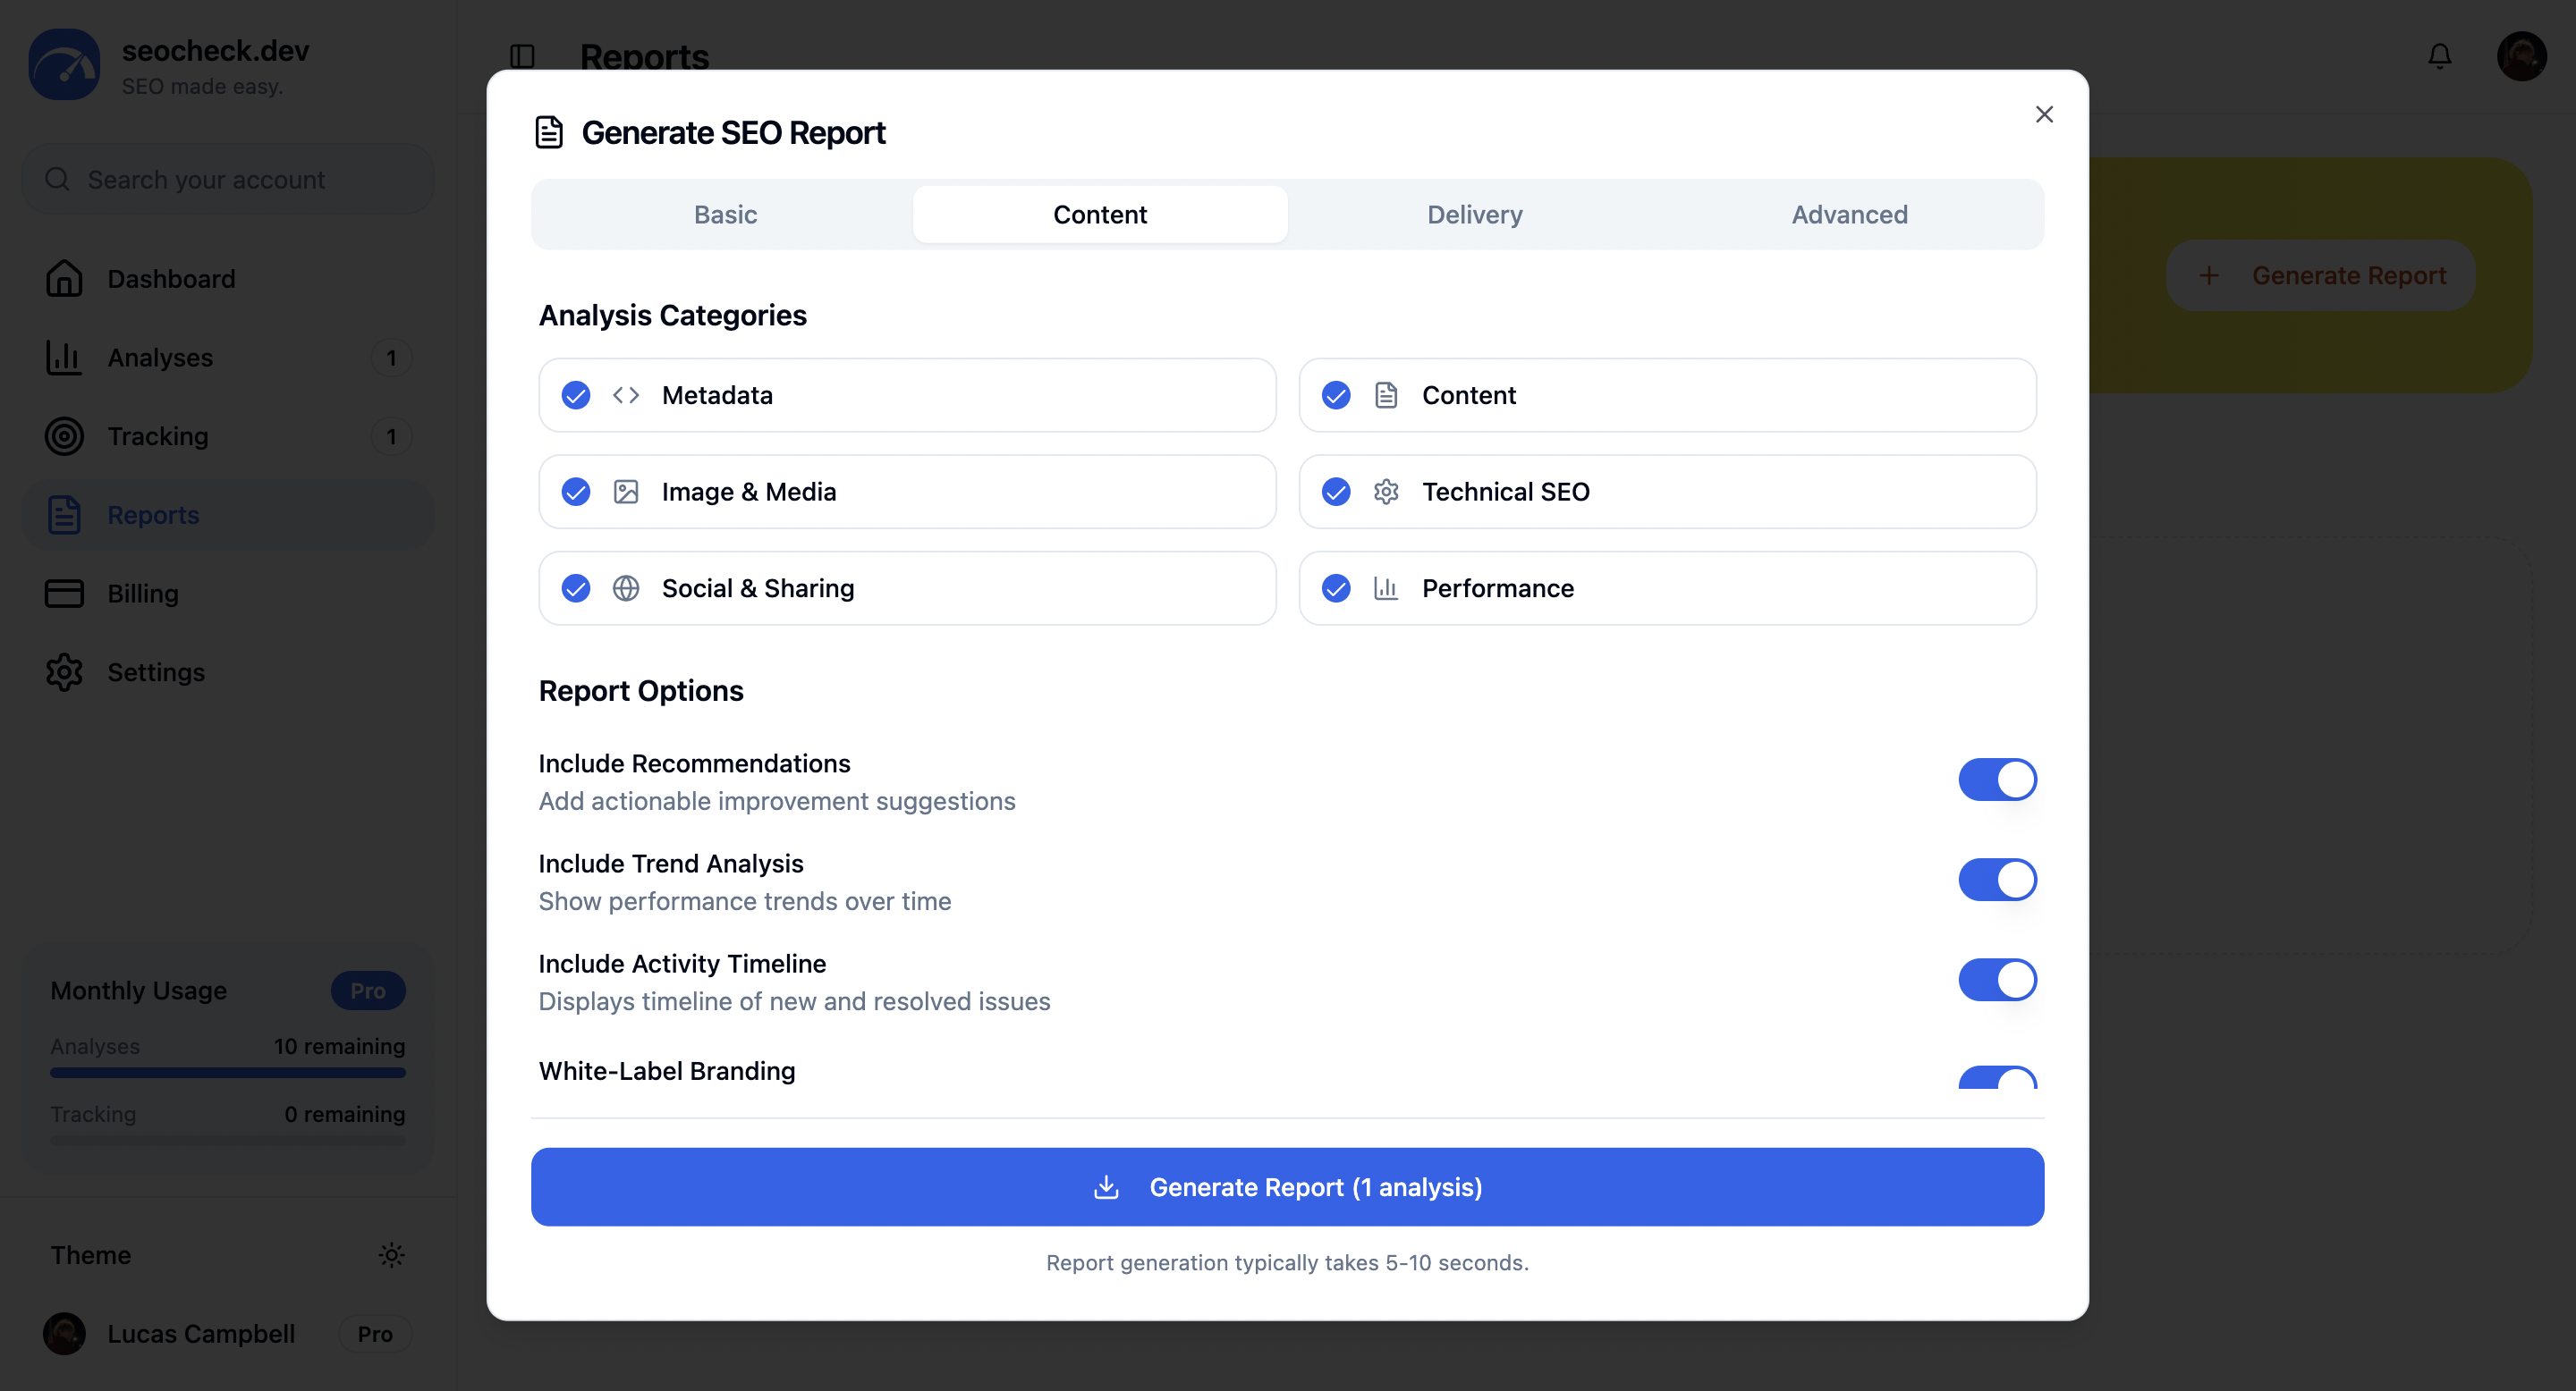Click the document icon beside Generate SEO Report
2576x1391 pixels.
(x=549, y=132)
